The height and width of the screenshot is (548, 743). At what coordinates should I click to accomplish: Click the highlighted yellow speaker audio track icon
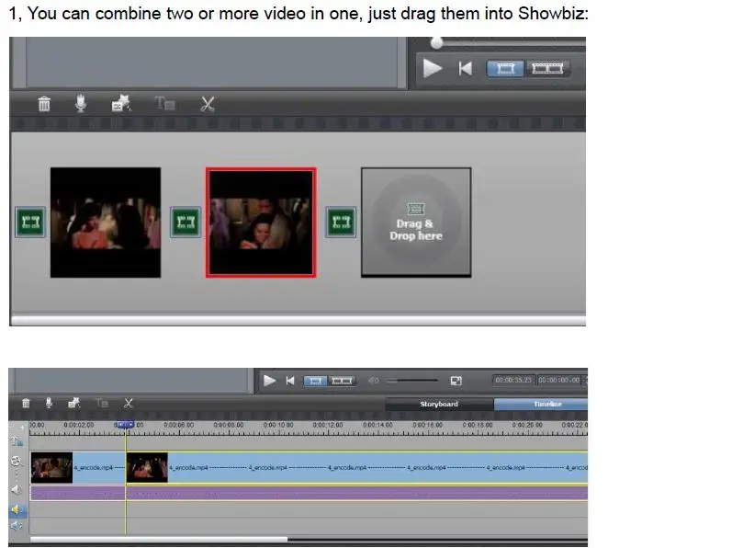pos(17,510)
